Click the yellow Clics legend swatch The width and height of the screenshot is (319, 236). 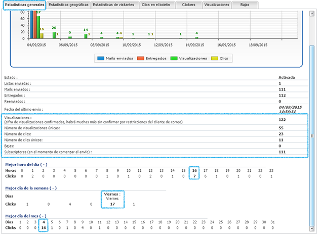tap(215, 59)
